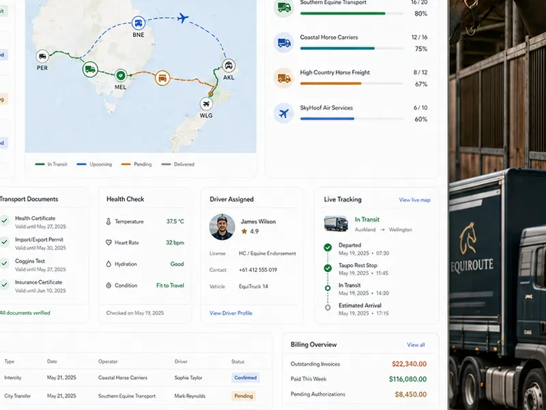Click SkyHoof Air Services plane icon
Viewport: 546px width, 410px height.
click(x=284, y=113)
